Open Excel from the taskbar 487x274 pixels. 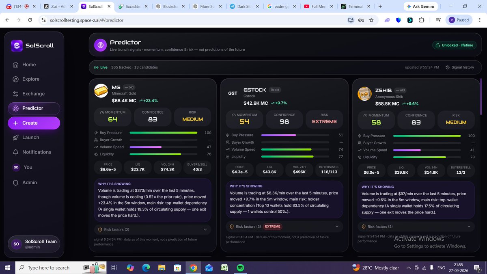pyautogui.click(x=224, y=268)
